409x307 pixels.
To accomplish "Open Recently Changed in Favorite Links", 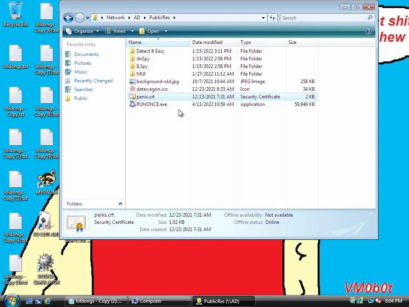I will pyautogui.click(x=93, y=81).
